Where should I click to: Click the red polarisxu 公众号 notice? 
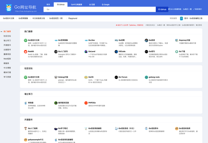click(x=129, y=25)
